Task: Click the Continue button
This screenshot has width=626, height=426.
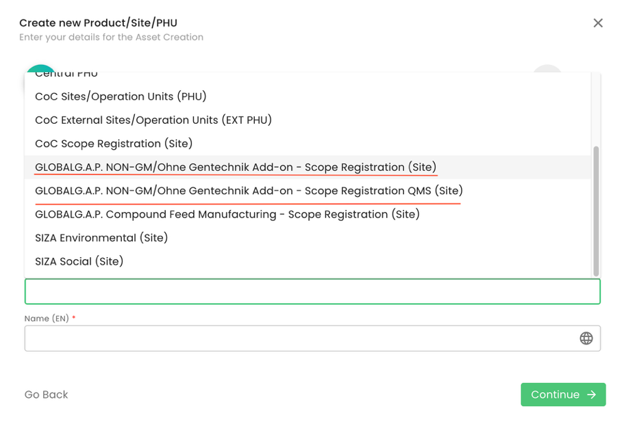Action: point(562,395)
